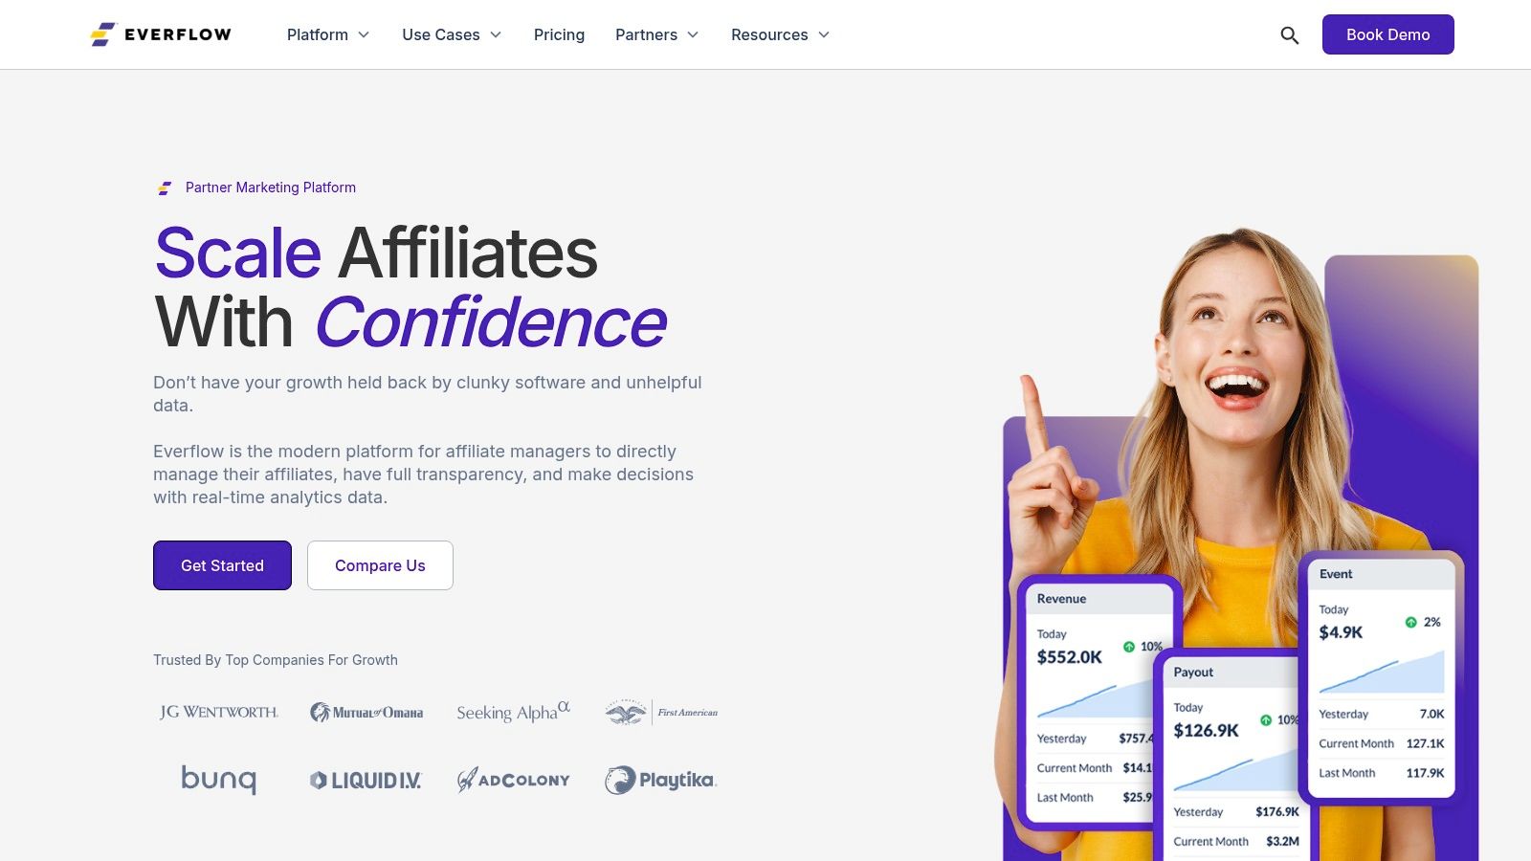Click the Liquid I.V. logo
The height and width of the screenshot is (861, 1531).
366,781
